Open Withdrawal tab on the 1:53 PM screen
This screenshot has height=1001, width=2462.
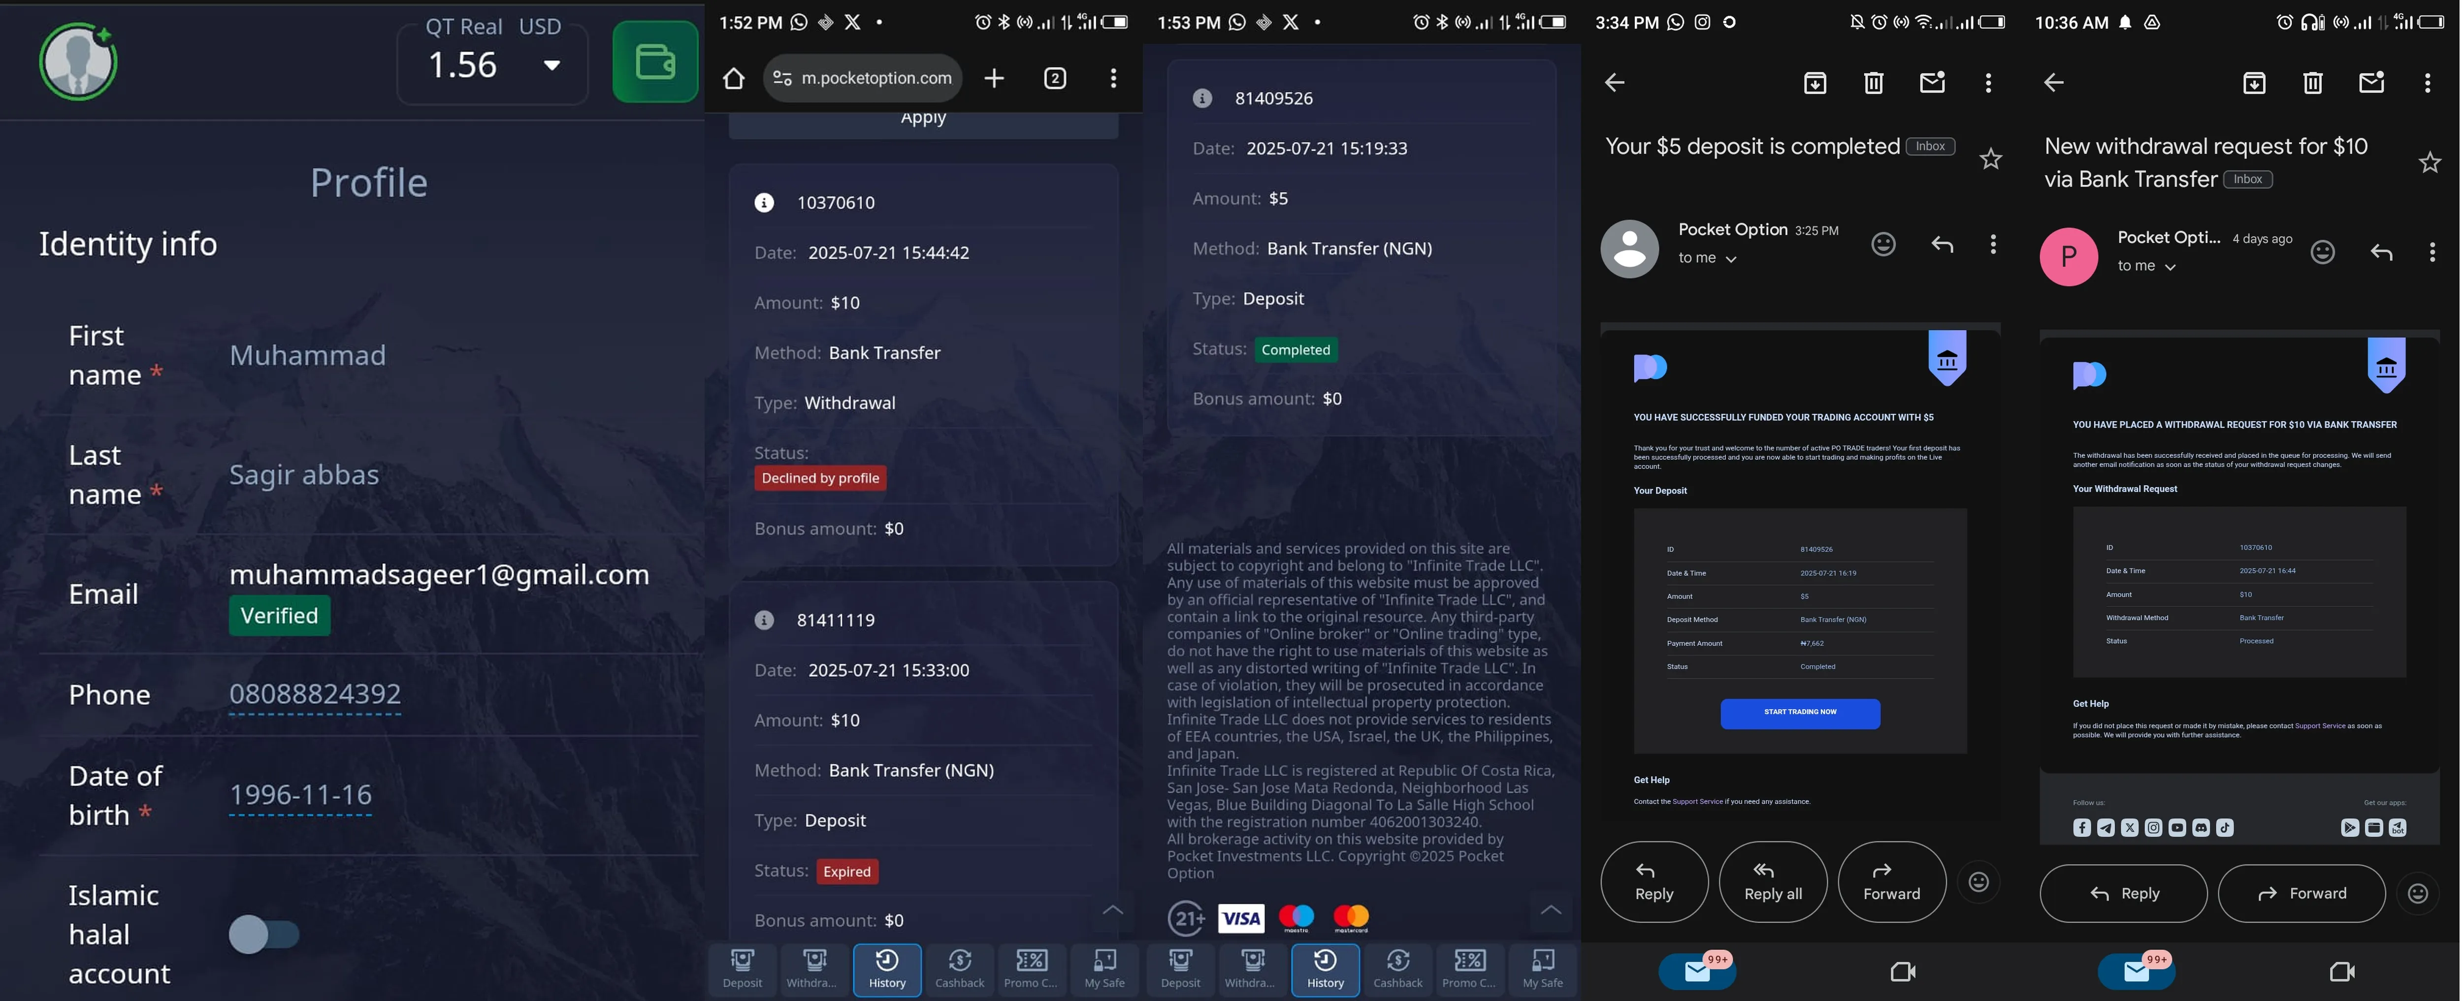(1249, 970)
